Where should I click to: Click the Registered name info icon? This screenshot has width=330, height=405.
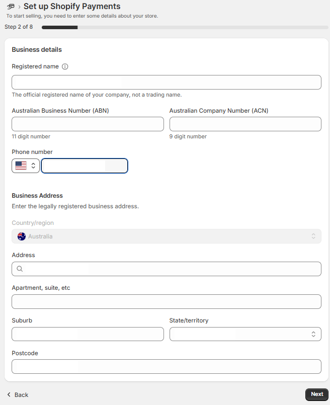click(x=65, y=66)
